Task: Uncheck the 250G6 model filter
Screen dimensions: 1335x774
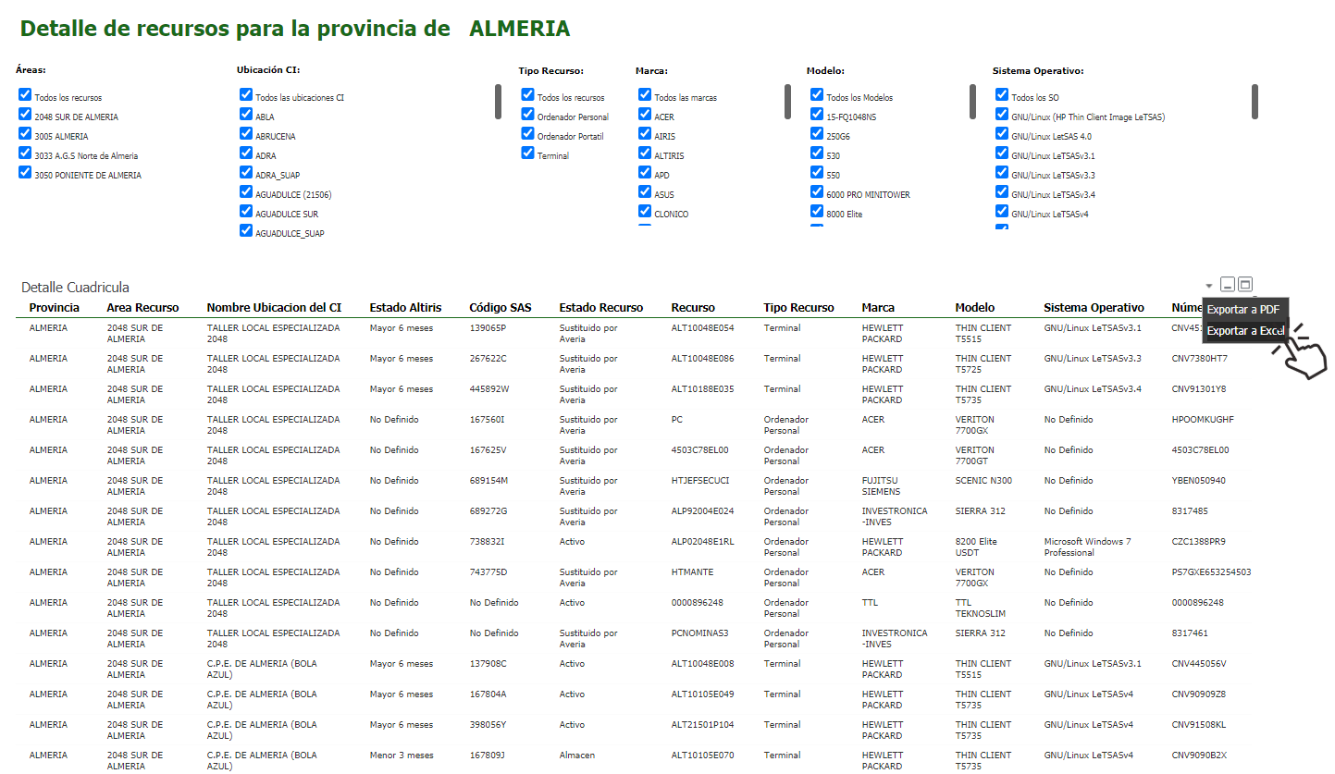Action: click(x=817, y=133)
